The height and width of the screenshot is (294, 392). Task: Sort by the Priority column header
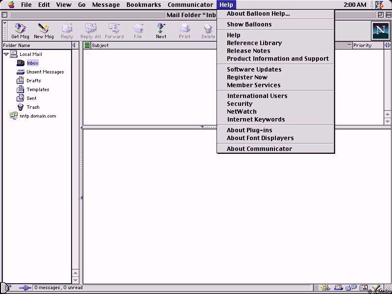click(x=368, y=45)
